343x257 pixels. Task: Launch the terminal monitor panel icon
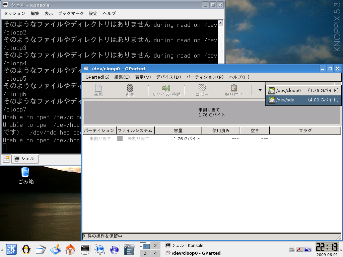[x=85, y=249]
